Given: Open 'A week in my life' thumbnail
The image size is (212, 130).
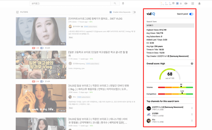Looking at the screenshot, I should click(41, 98).
